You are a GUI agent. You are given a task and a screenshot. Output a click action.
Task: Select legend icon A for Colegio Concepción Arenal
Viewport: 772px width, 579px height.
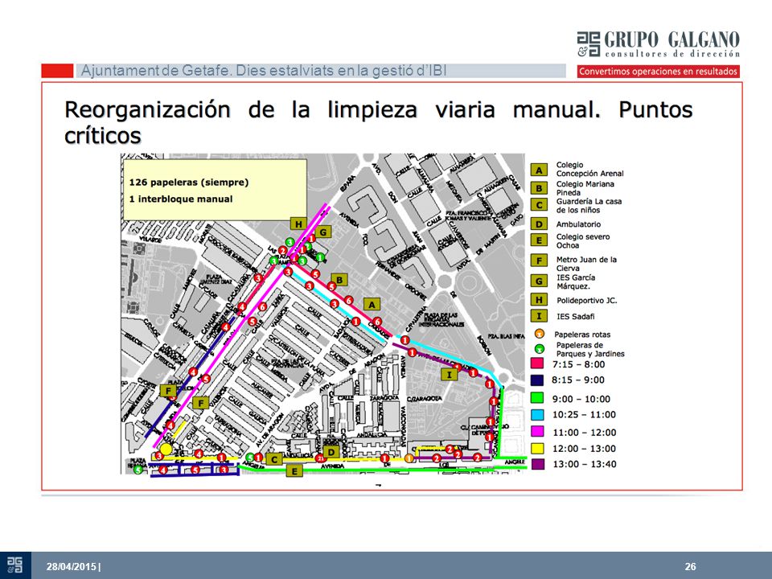(x=539, y=170)
